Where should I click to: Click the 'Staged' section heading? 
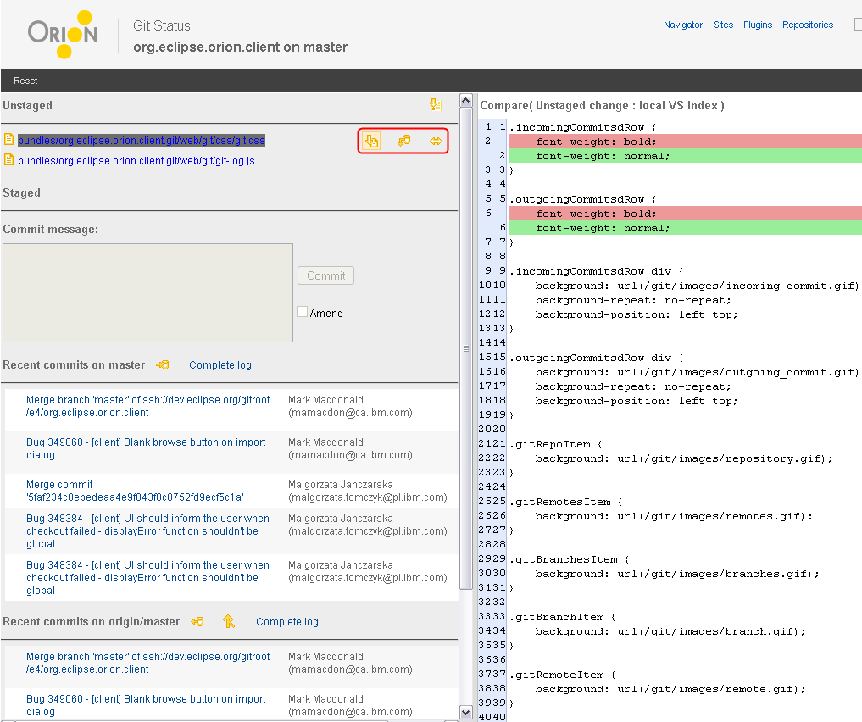coord(21,193)
